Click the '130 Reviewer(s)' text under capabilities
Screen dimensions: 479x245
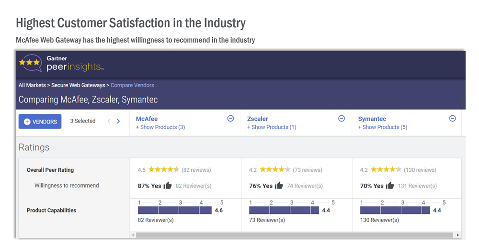click(379, 220)
